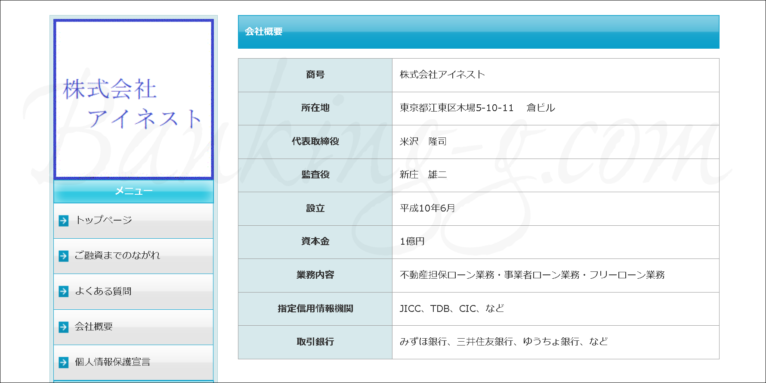Open the トップページ text link
The image size is (766, 383).
(104, 220)
